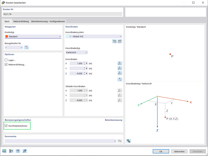Click dialog app icon in title bar
The height and width of the screenshot is (156, 208).
[3, 3]
